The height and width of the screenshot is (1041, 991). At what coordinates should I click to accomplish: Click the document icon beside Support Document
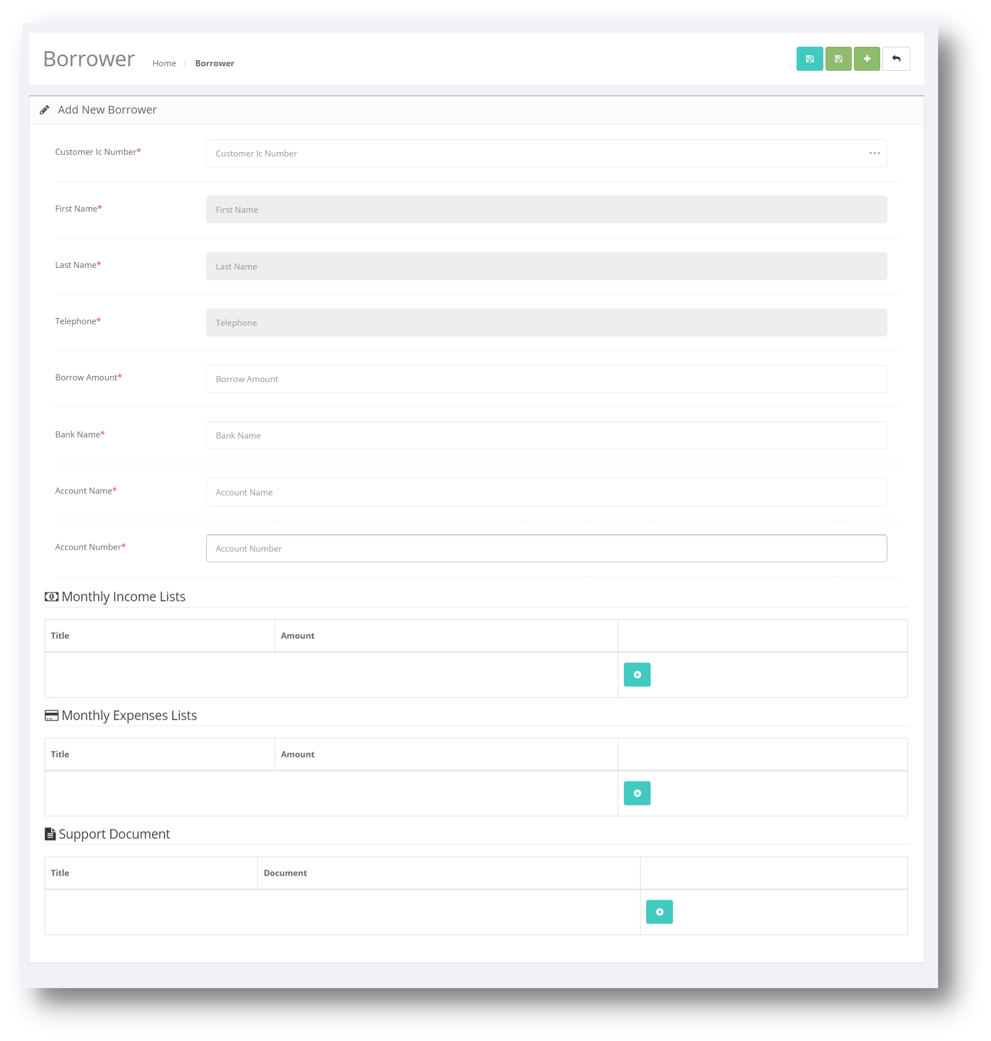coord(50,834)
